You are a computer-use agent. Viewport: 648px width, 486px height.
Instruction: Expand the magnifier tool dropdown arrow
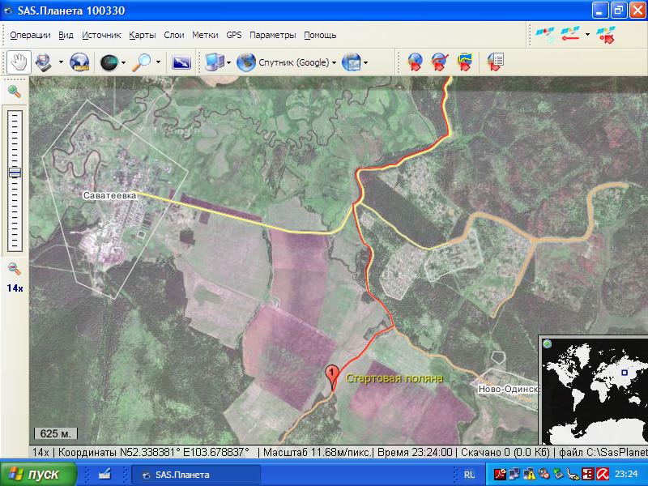[x=158, y=62]
